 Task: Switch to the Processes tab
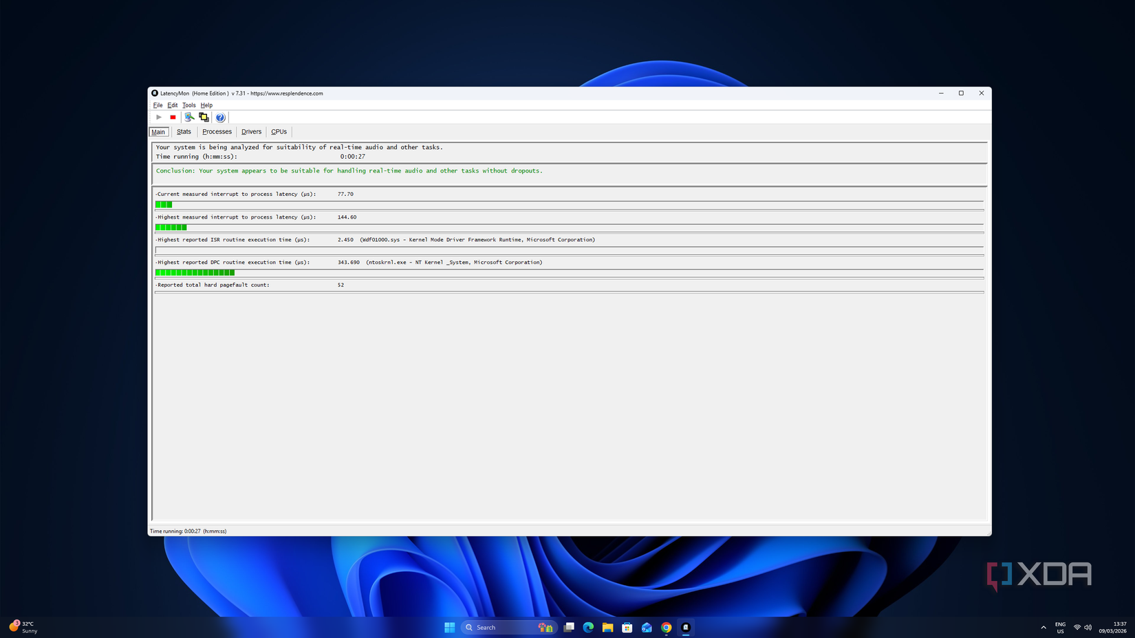point(217,132)
